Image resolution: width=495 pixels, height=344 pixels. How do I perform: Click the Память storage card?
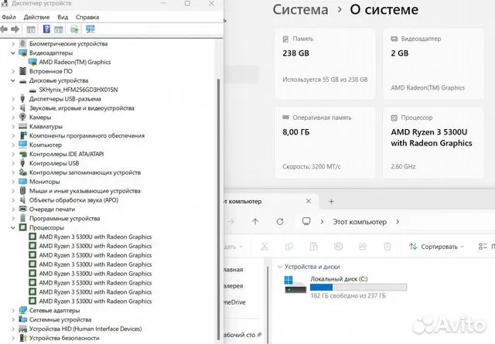click(x=325, y=63)
